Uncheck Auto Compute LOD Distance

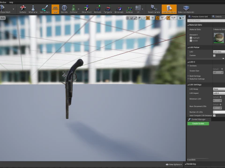(214, 116)
